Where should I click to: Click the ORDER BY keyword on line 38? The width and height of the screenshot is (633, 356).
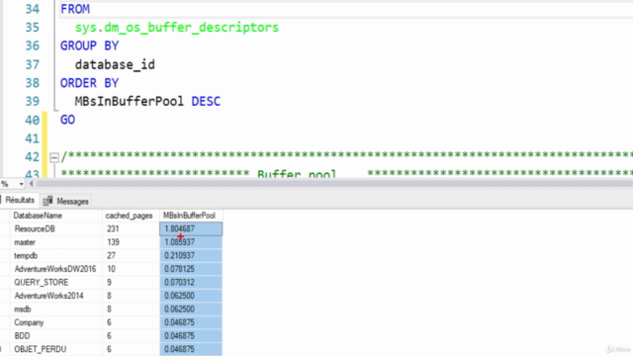click(90, 83)
